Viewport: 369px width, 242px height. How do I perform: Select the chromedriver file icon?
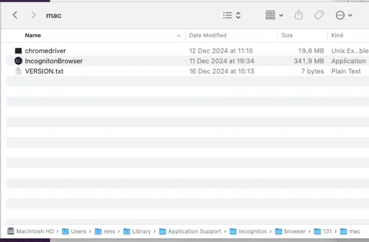[x=19, y=51]
